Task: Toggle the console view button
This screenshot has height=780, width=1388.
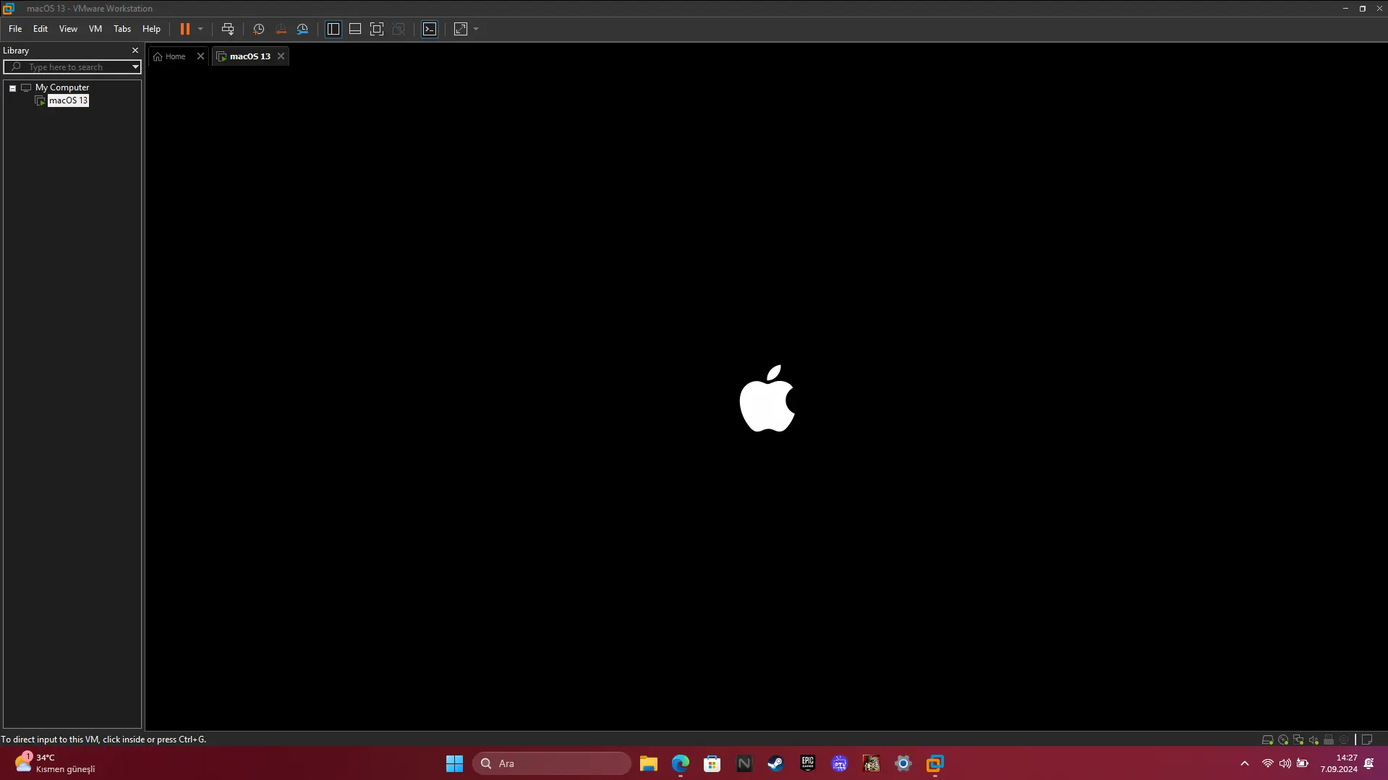Action: pos(430,29)
